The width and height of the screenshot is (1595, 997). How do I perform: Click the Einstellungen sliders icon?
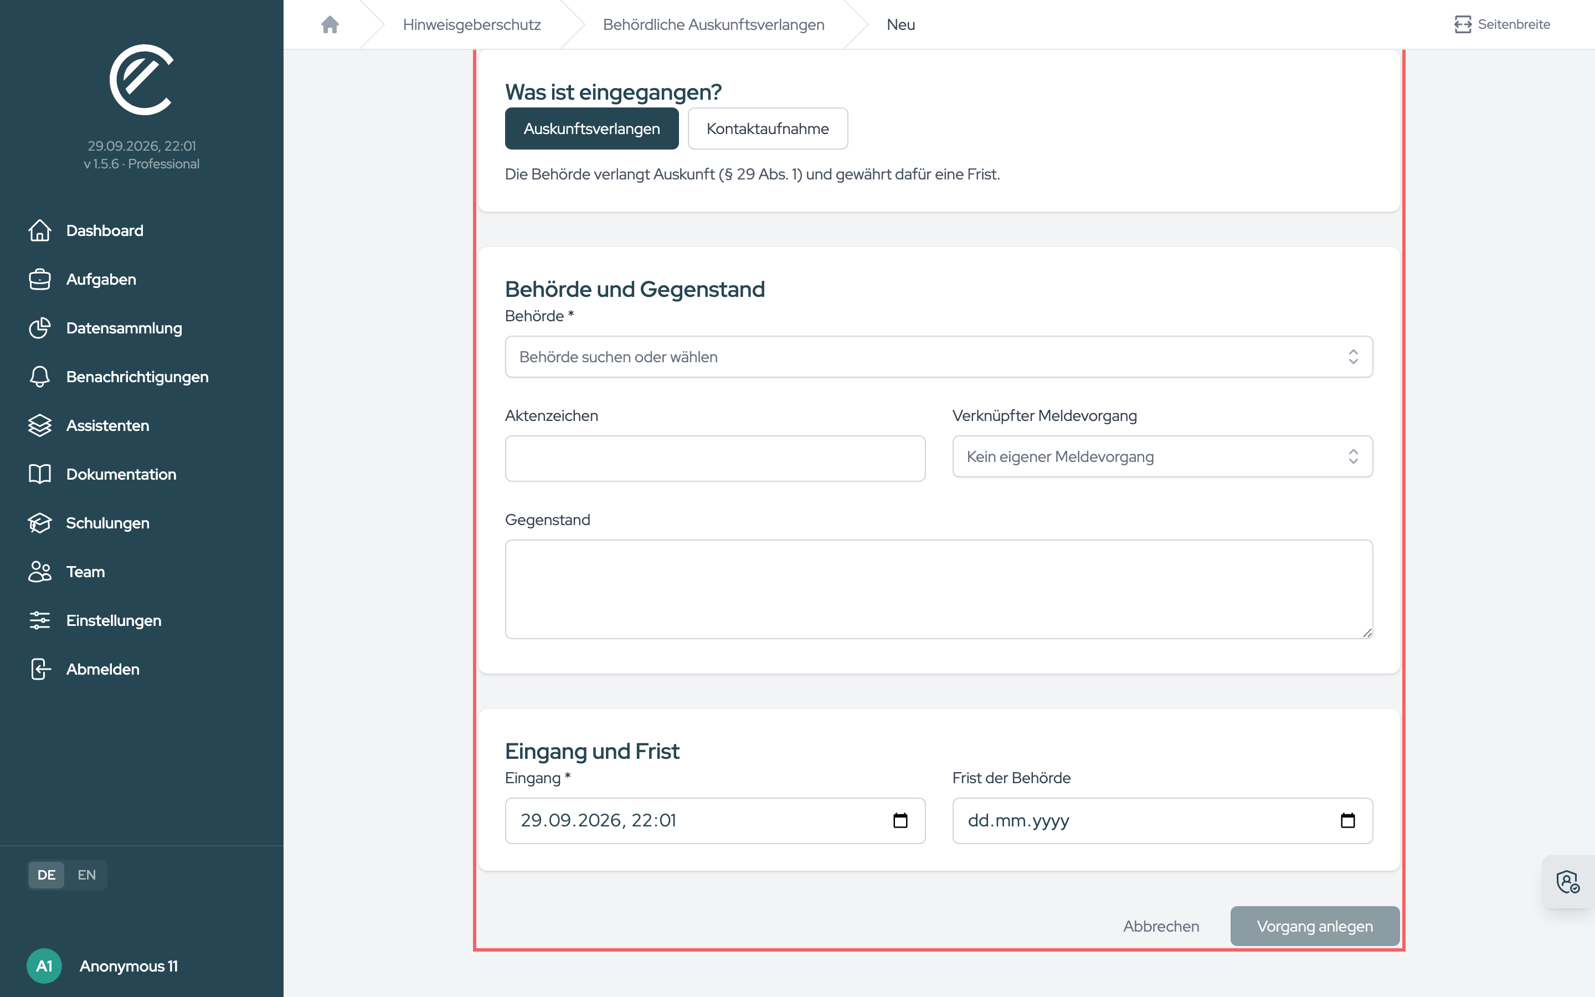39,620
